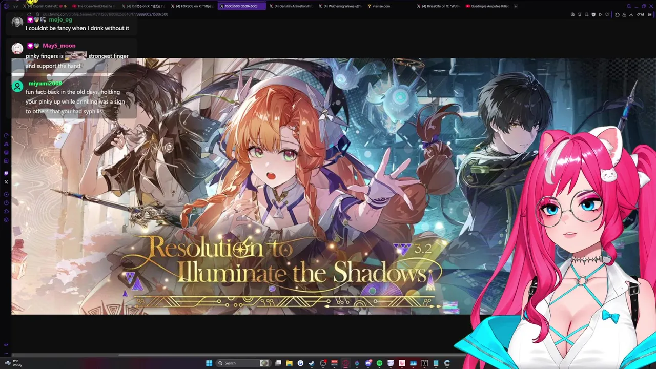This screenshot has width=656, height=369.
Task: Open Extensions cube icon in sidebar
Action: pyautogui.click(x=6, y=211)
